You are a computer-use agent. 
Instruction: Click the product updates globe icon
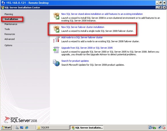pyautogui.click(x=56, y=63)
